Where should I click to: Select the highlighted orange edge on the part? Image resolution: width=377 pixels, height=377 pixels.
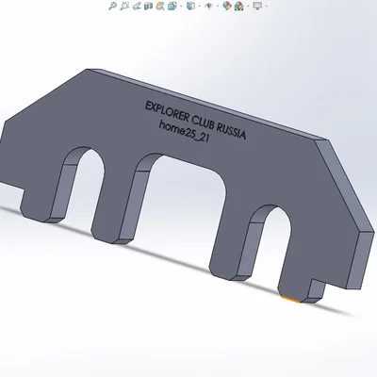290,300
